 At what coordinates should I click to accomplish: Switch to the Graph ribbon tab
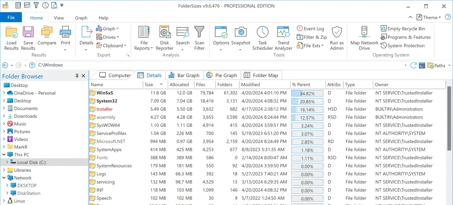(81, 18)
